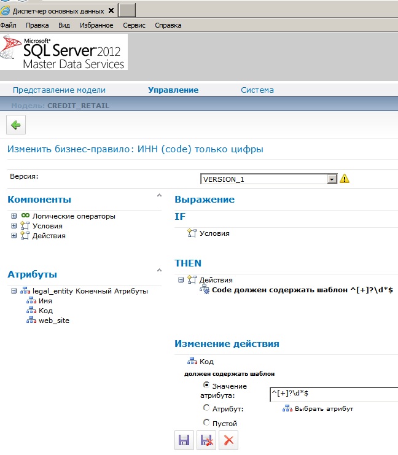Open the Правка menu
Screen dimensions: 398x455
[37, 25]
